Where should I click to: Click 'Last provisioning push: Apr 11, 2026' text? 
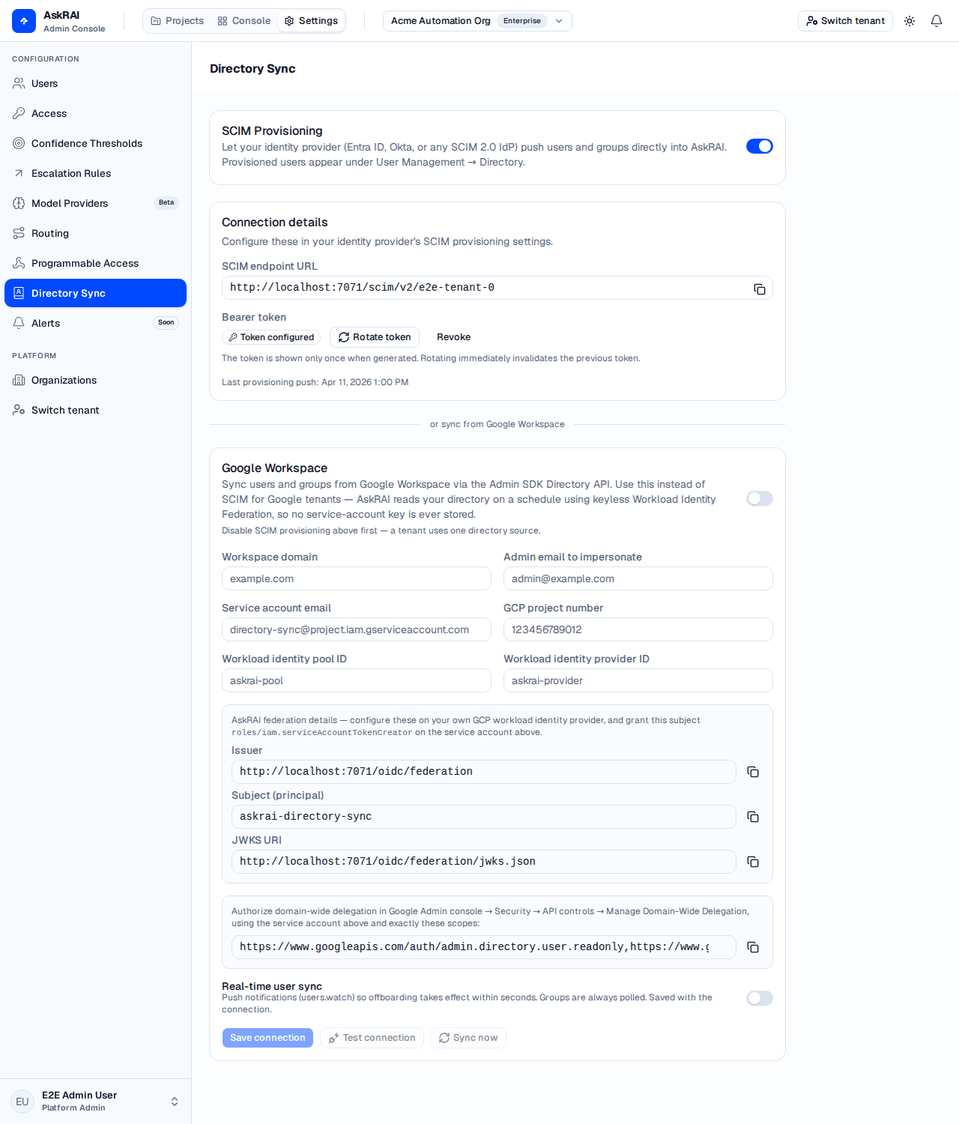coord(315,382)
